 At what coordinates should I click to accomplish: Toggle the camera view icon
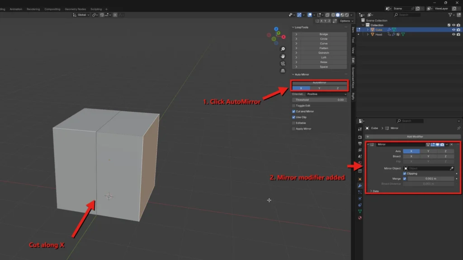tap(283, 63)
